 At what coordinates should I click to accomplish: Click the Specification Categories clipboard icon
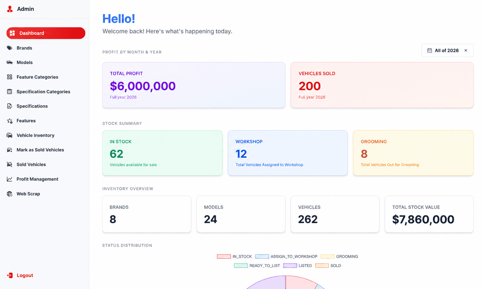[10, 92]
